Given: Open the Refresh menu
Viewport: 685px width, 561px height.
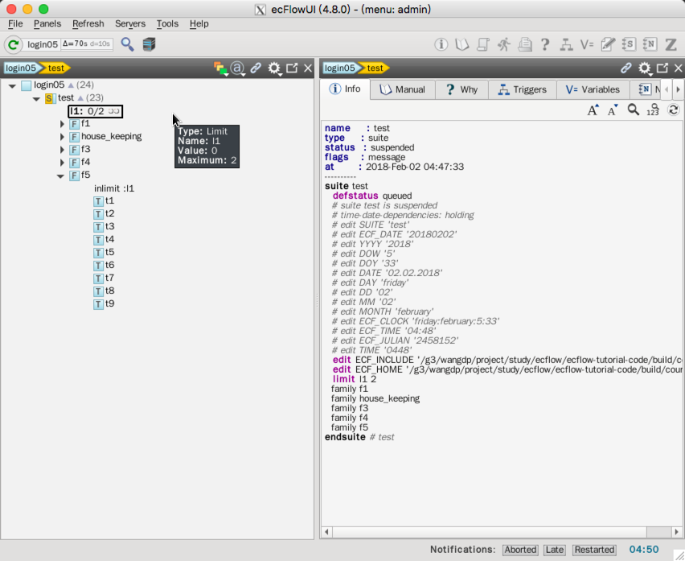Looking at the screenshot, I should pos(88,23).
